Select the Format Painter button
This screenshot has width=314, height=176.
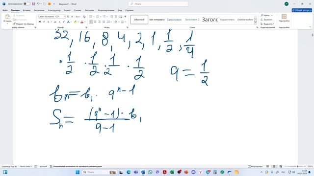click(x=24, y=24)
